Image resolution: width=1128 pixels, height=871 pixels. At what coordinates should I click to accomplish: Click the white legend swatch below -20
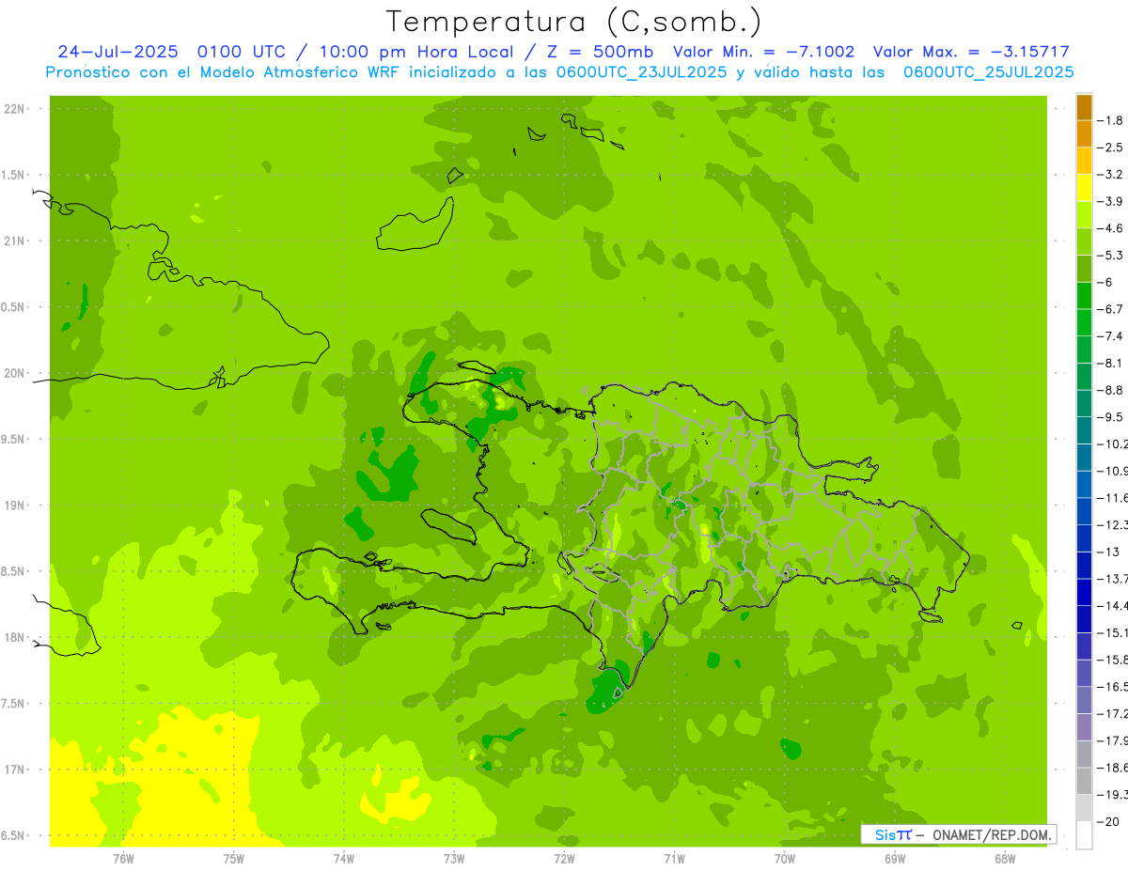[x=1084, y=835]
